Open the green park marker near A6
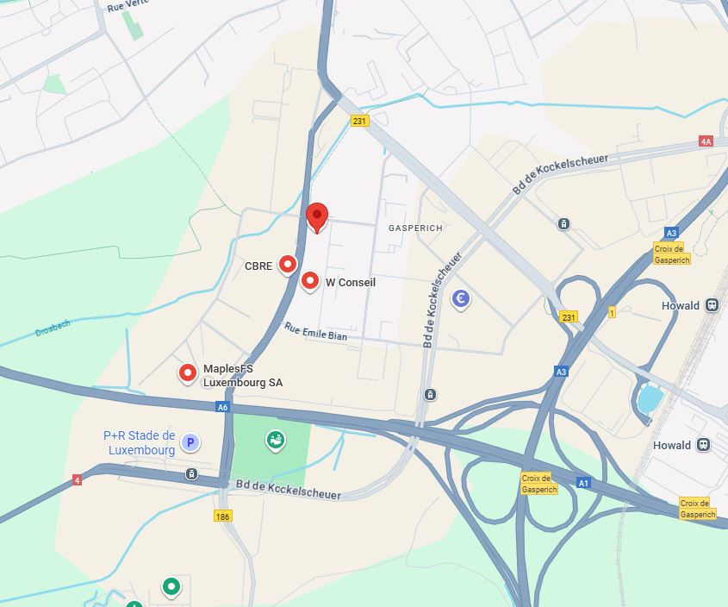The height and width of the screenshot is (607, 728). pyautogui.click(x=276, y=441)
